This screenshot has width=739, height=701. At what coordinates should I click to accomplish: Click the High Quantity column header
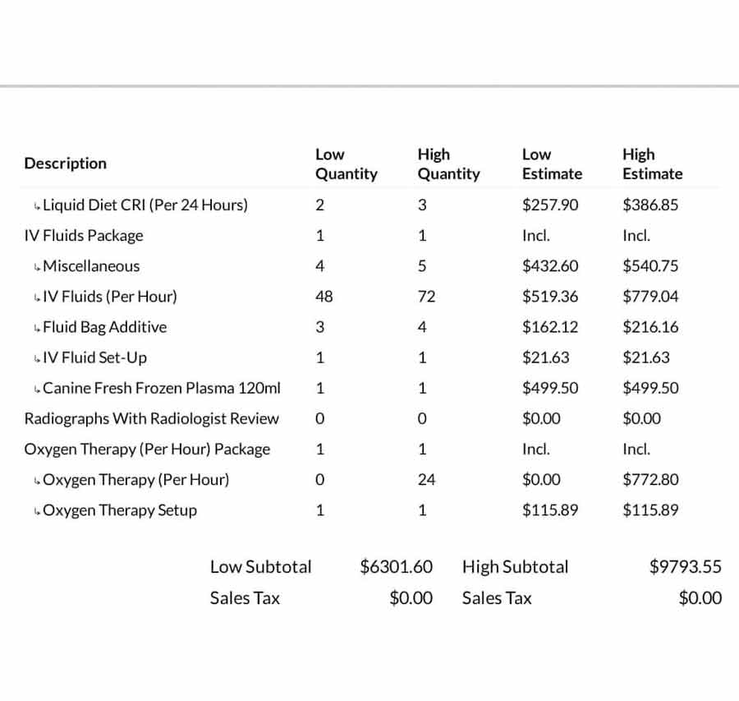448,164
